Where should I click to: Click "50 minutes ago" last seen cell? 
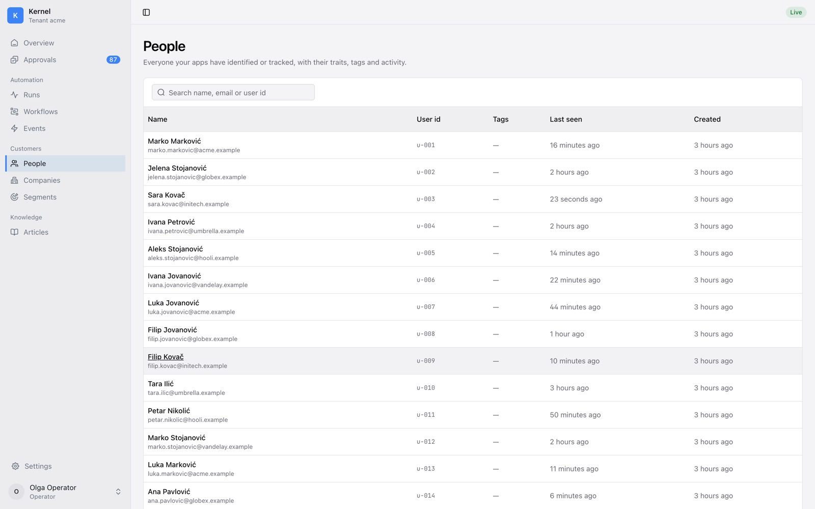(575, 415)
